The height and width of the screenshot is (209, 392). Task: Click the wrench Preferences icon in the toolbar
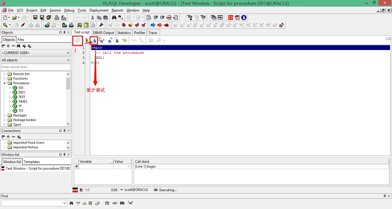(101, 25)
